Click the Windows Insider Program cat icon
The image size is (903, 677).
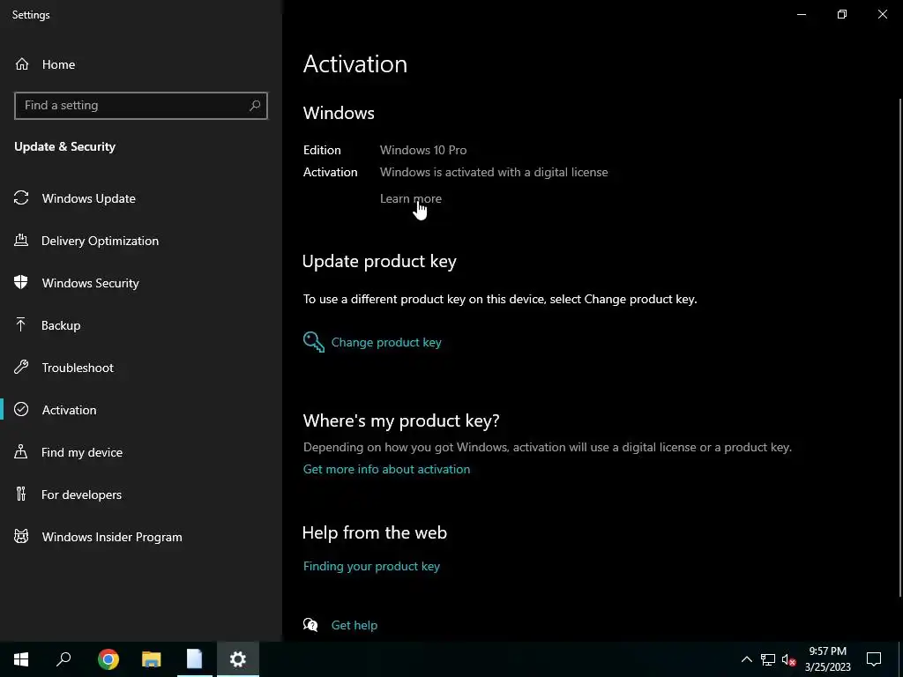pyautogui.click(x=21, y=537)
